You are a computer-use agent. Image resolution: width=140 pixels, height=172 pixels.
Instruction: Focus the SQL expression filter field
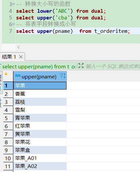[113, 66]
